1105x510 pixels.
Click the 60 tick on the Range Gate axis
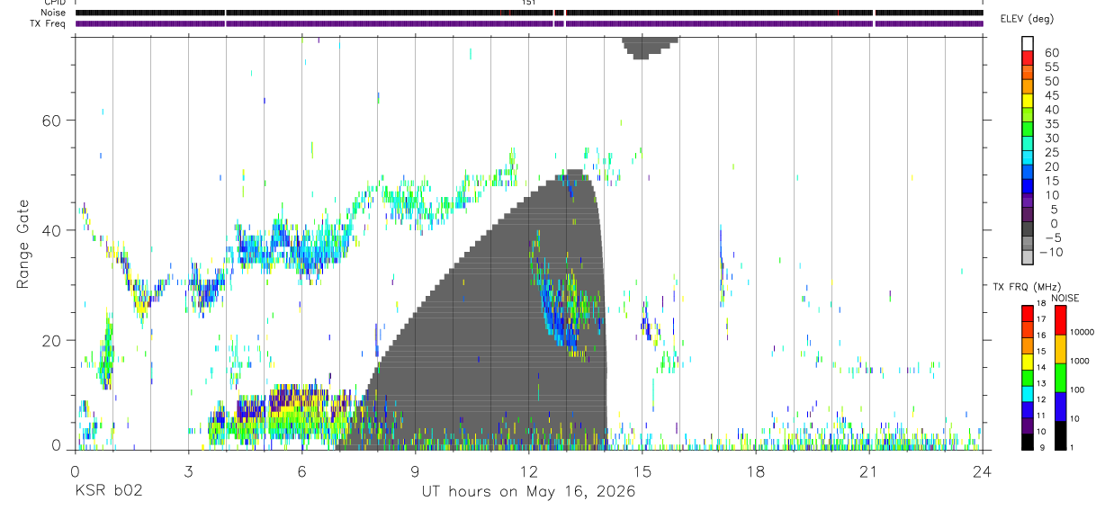pos(50,120)
